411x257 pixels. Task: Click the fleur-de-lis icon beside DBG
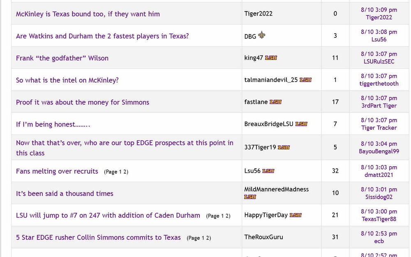(261, 35)
